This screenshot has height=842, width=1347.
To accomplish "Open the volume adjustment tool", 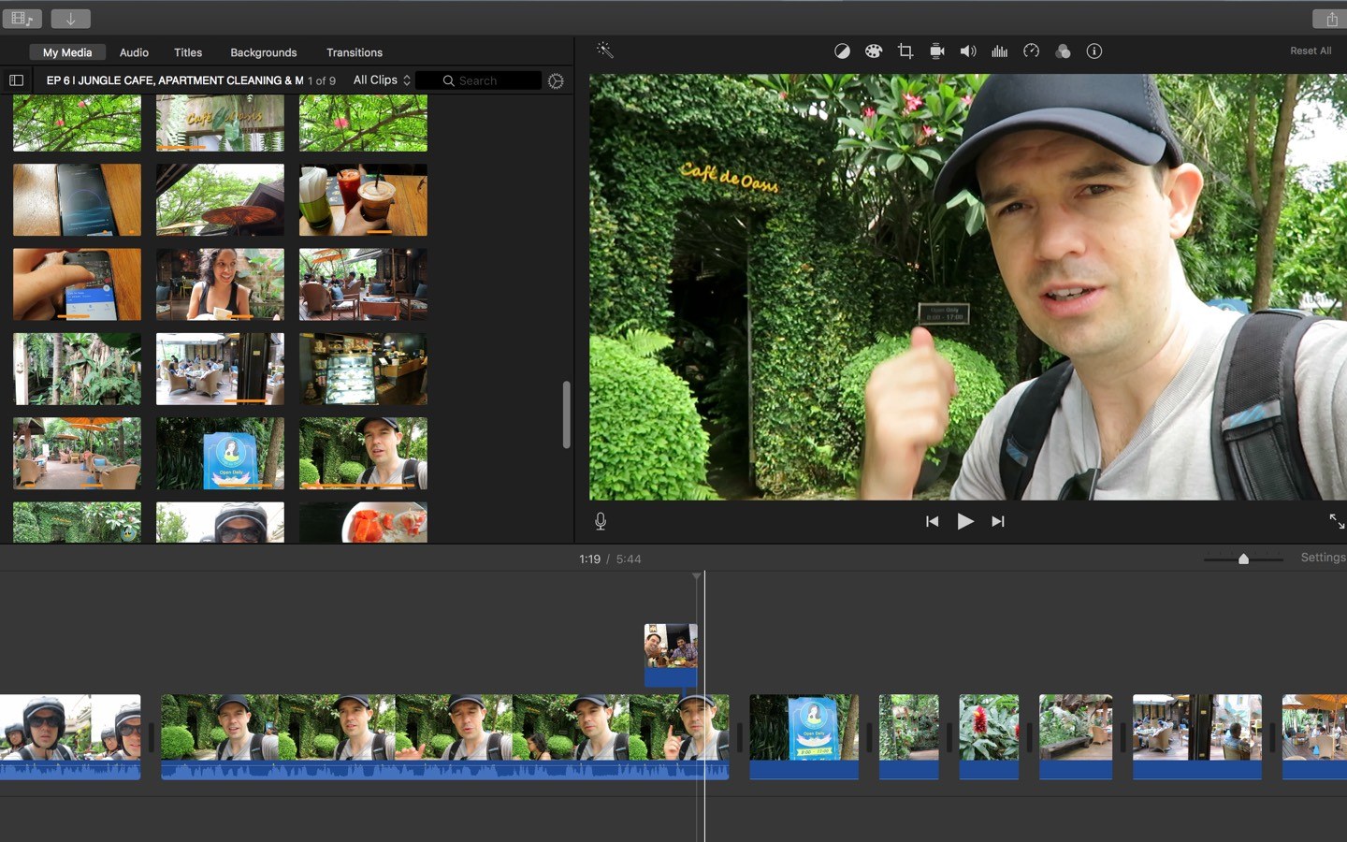I will [x=968, y=51].
